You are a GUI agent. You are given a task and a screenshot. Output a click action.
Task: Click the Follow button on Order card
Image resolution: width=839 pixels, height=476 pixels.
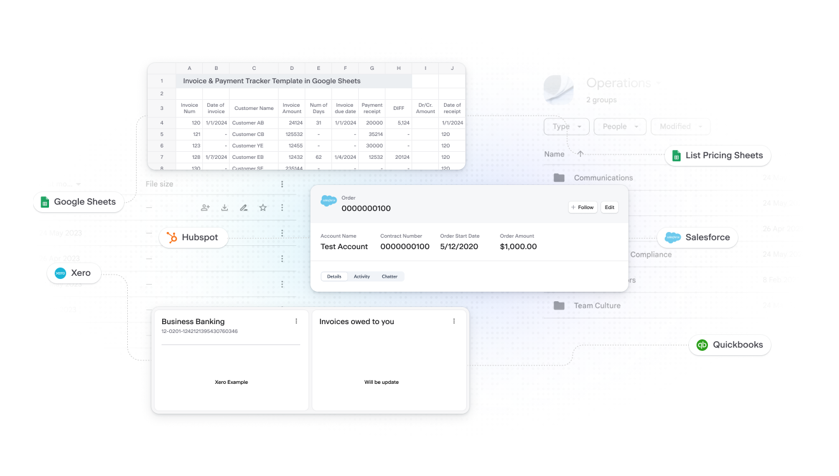(x=583, y=207)
